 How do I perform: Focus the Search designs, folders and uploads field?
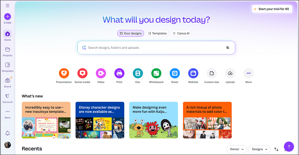click(156, 48)
